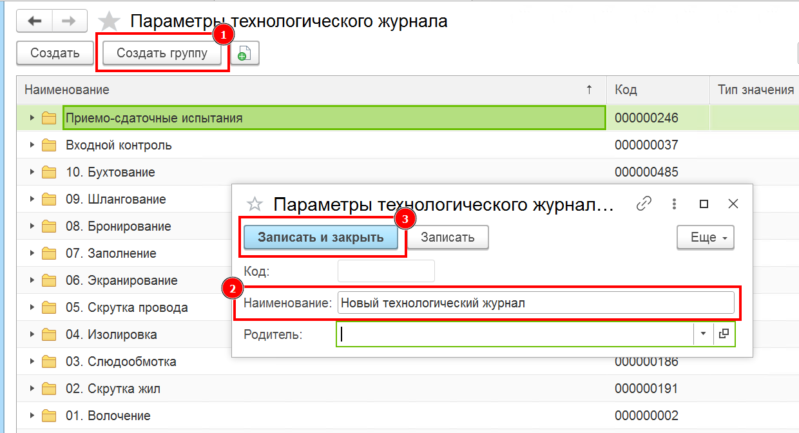Expand the 01. Волочение group
The height and width of the screenshot is (433, 799).
tap(32, 416)
